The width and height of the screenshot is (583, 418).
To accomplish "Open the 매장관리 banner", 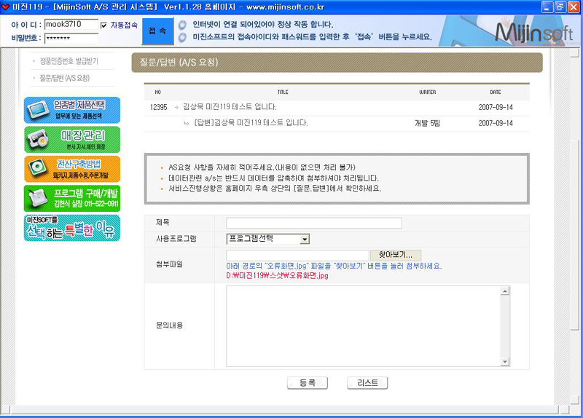I will coord(72,140).
